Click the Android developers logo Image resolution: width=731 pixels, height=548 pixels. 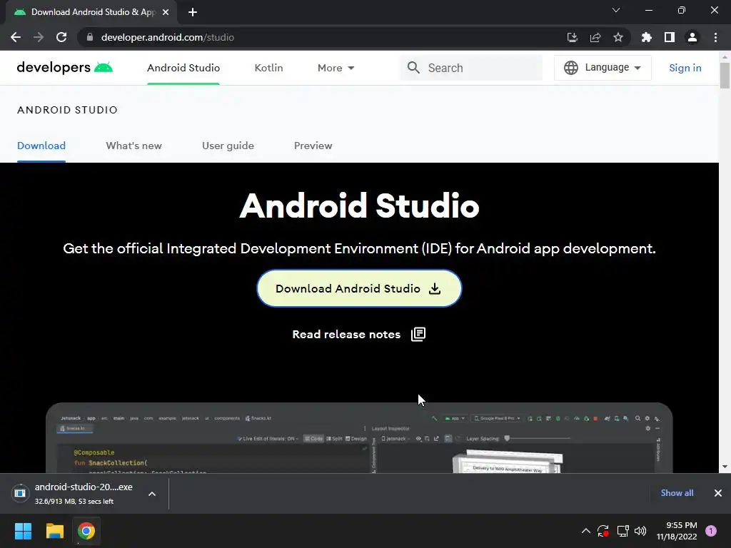[x=65, y=68]
